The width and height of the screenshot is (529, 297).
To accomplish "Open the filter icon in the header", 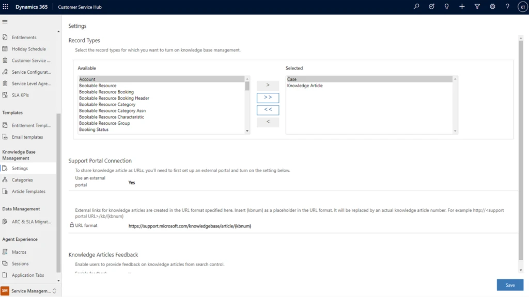I will [x=477, y=7].
